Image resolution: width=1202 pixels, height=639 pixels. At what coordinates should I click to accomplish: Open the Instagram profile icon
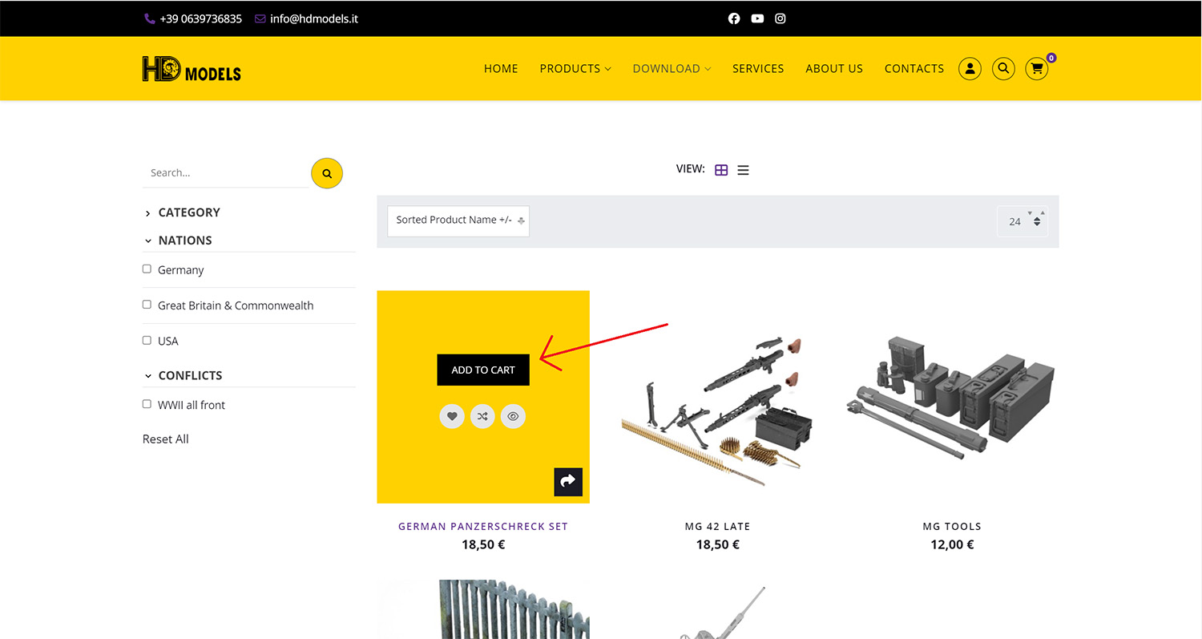[780, 18]
